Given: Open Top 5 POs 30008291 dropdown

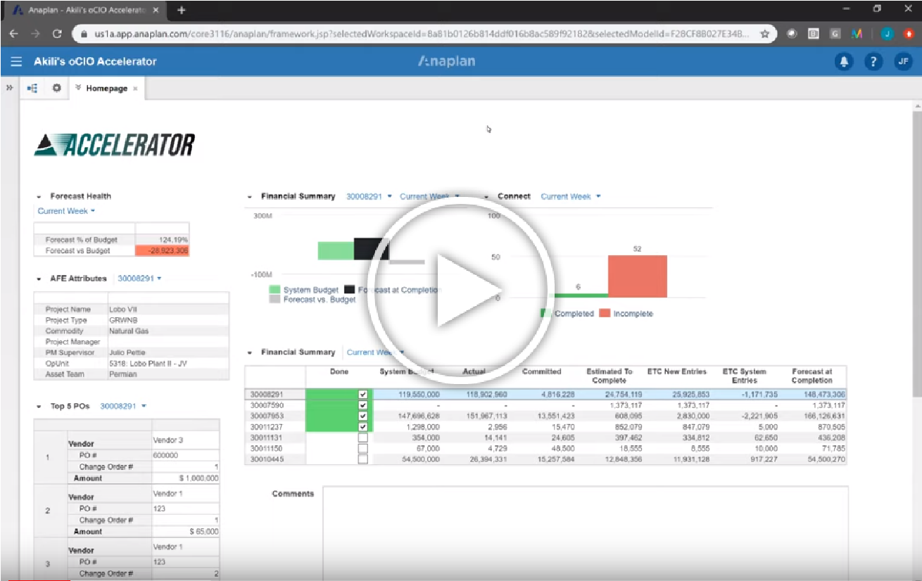Looking at the screenshot, I should (x=123, y=406).
